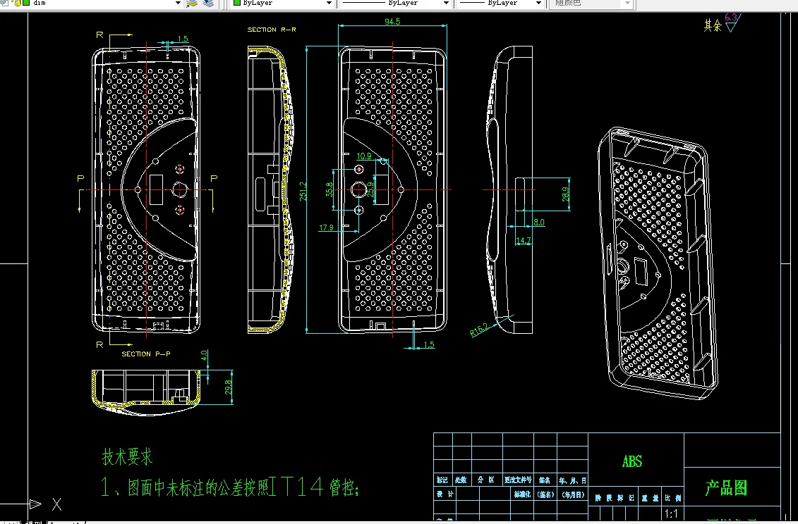Click the right P section marker
798x524 pixels.
coord(213,193)
